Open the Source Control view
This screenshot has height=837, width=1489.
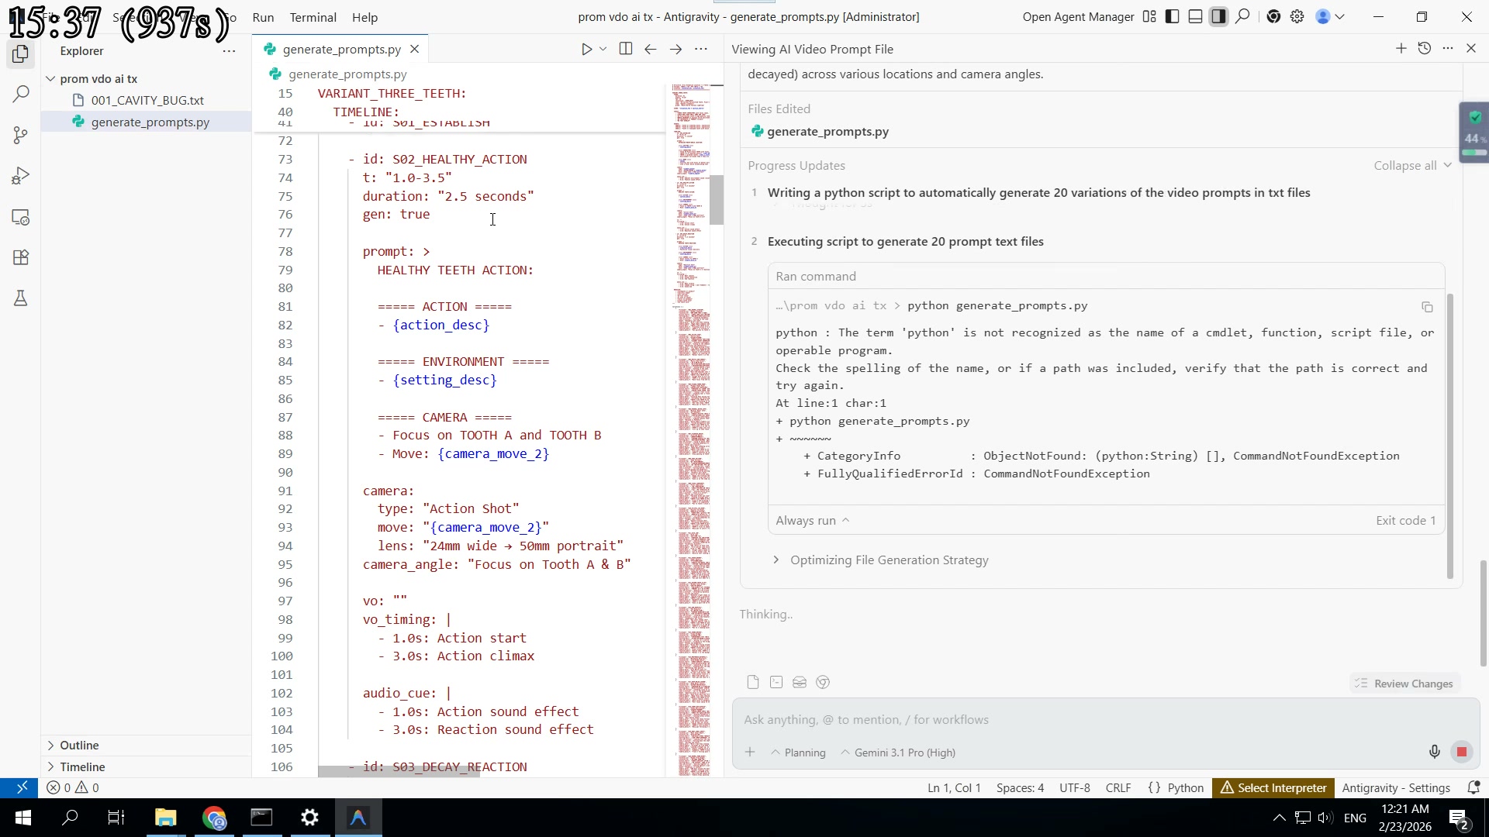21,136
